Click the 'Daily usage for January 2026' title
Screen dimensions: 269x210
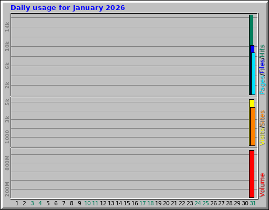pyautogui.click(x=68, y=8)
